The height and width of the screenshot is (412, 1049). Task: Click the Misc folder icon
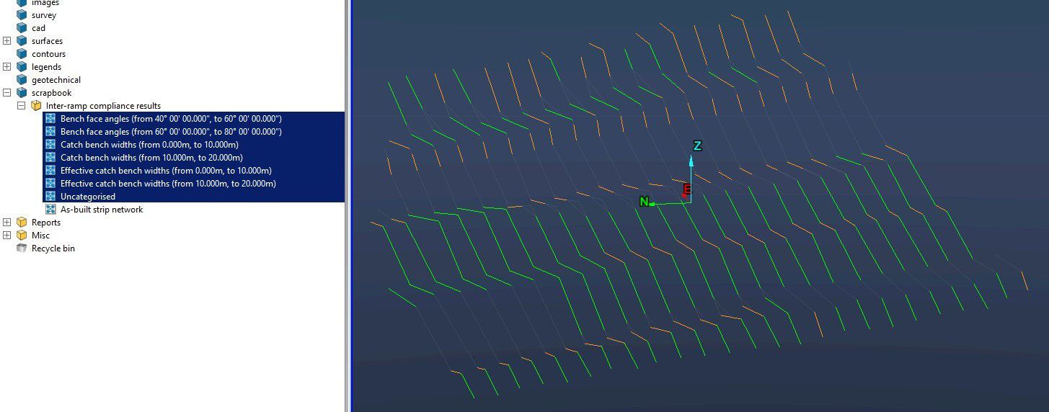point(22,236)
